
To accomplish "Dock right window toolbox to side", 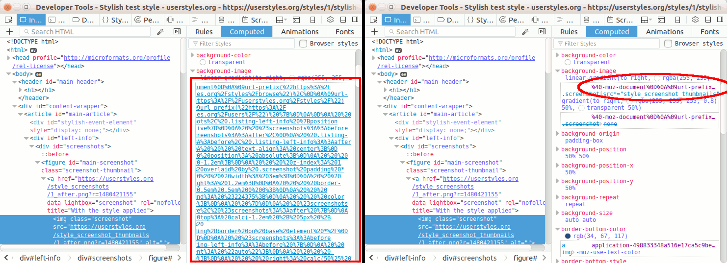I will (721, 20).
